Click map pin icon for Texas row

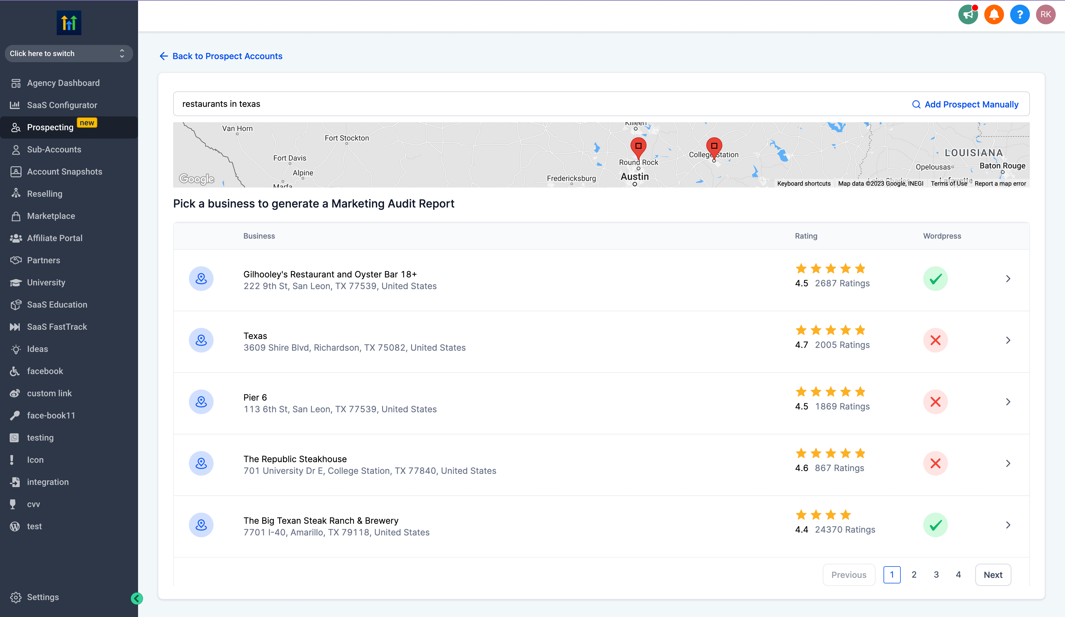pyautogui.click(x=201, y=341)
